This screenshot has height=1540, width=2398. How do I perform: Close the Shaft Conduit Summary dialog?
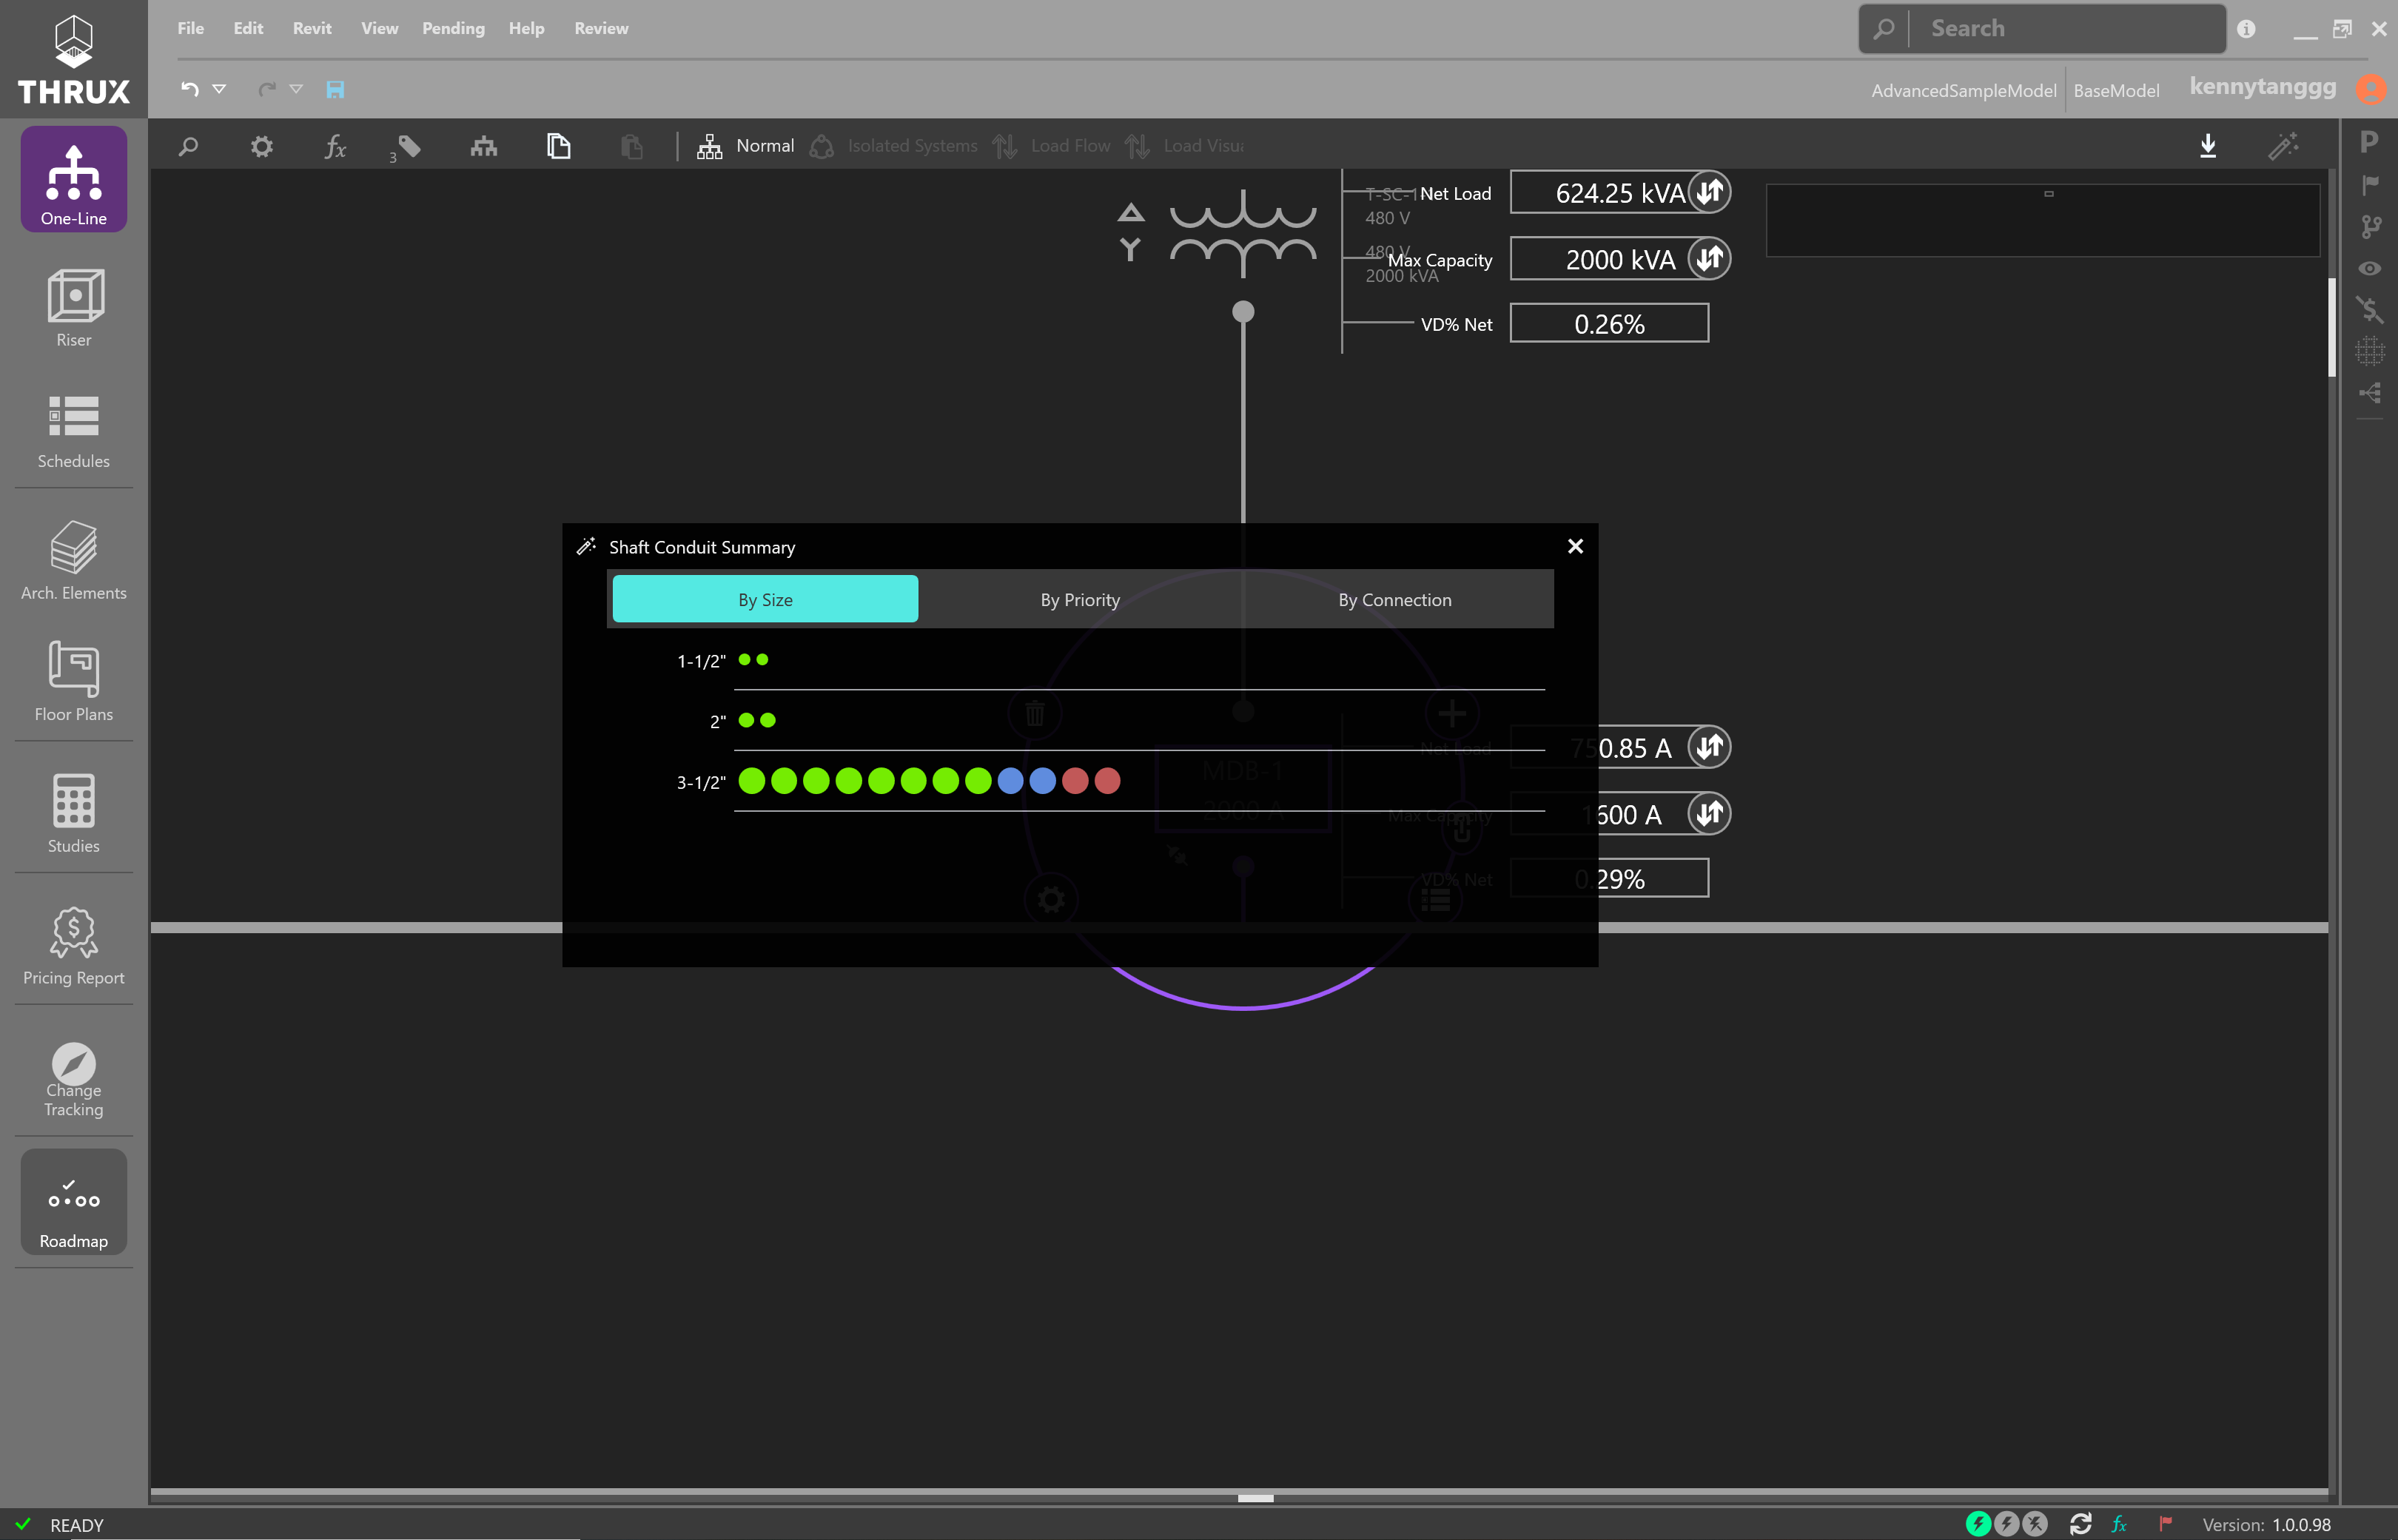click(x=1575, y=546)
